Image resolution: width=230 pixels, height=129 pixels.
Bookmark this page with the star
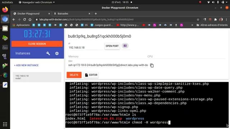coord(198,19)
